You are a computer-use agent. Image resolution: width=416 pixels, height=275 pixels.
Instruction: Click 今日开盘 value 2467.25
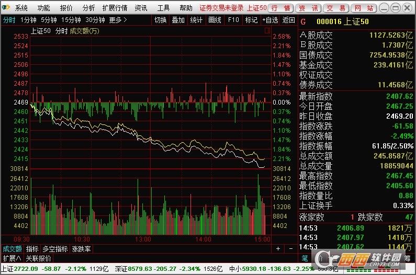click(x=400, y=106)
